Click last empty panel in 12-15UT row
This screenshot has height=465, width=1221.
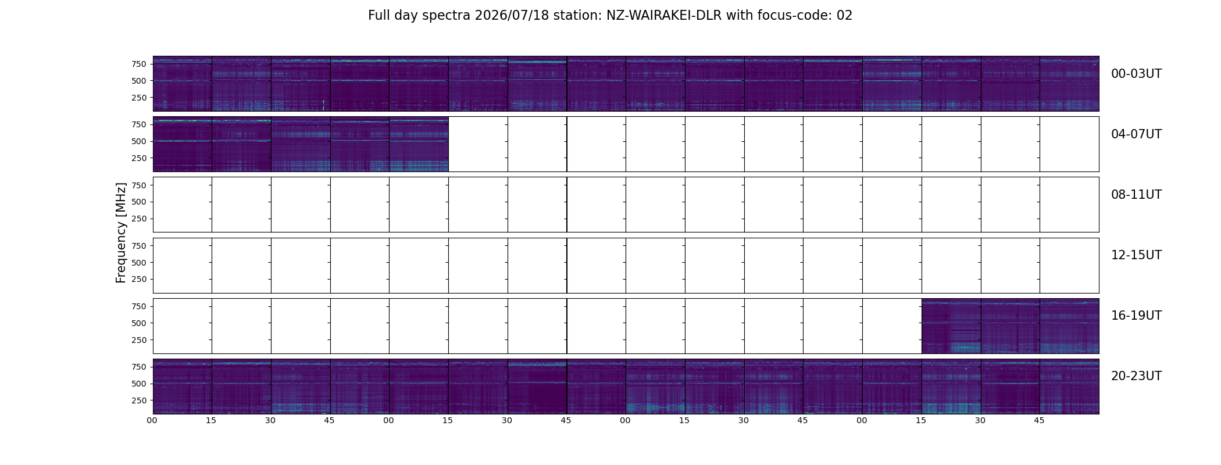pyautogui.click(x=1069, y=265)
